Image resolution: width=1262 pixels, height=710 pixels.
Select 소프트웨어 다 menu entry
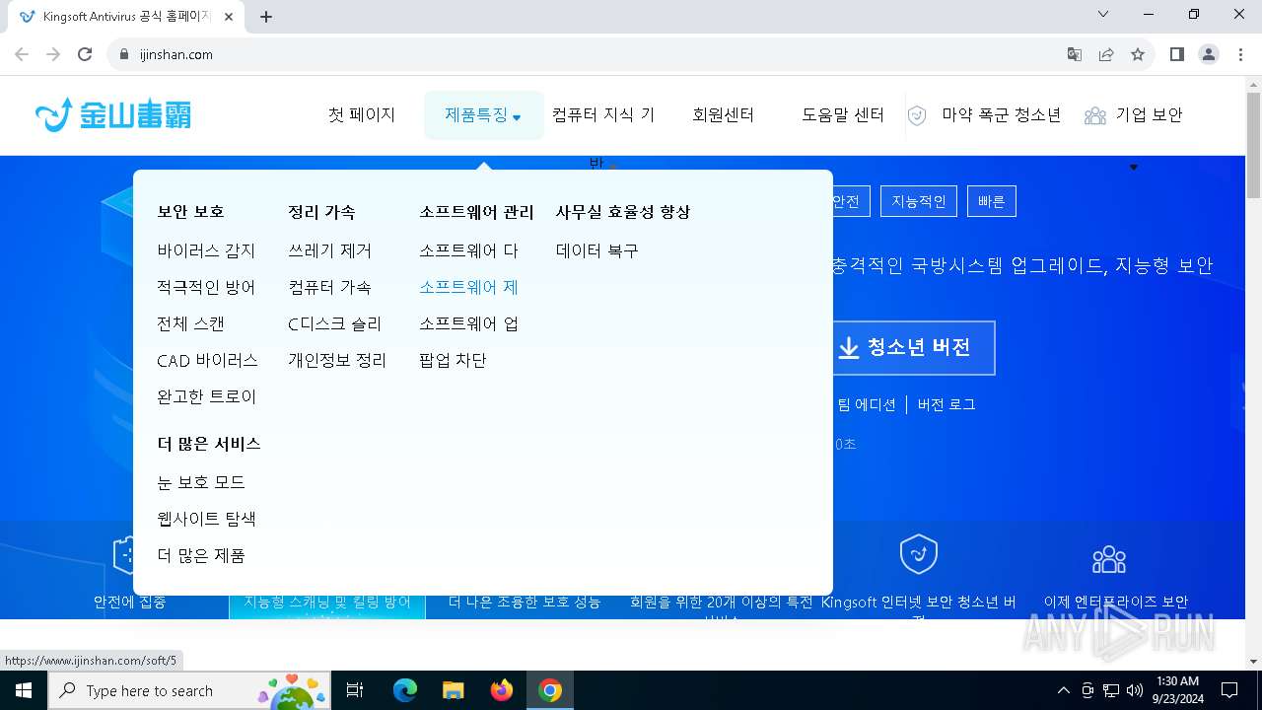(468, 250)
